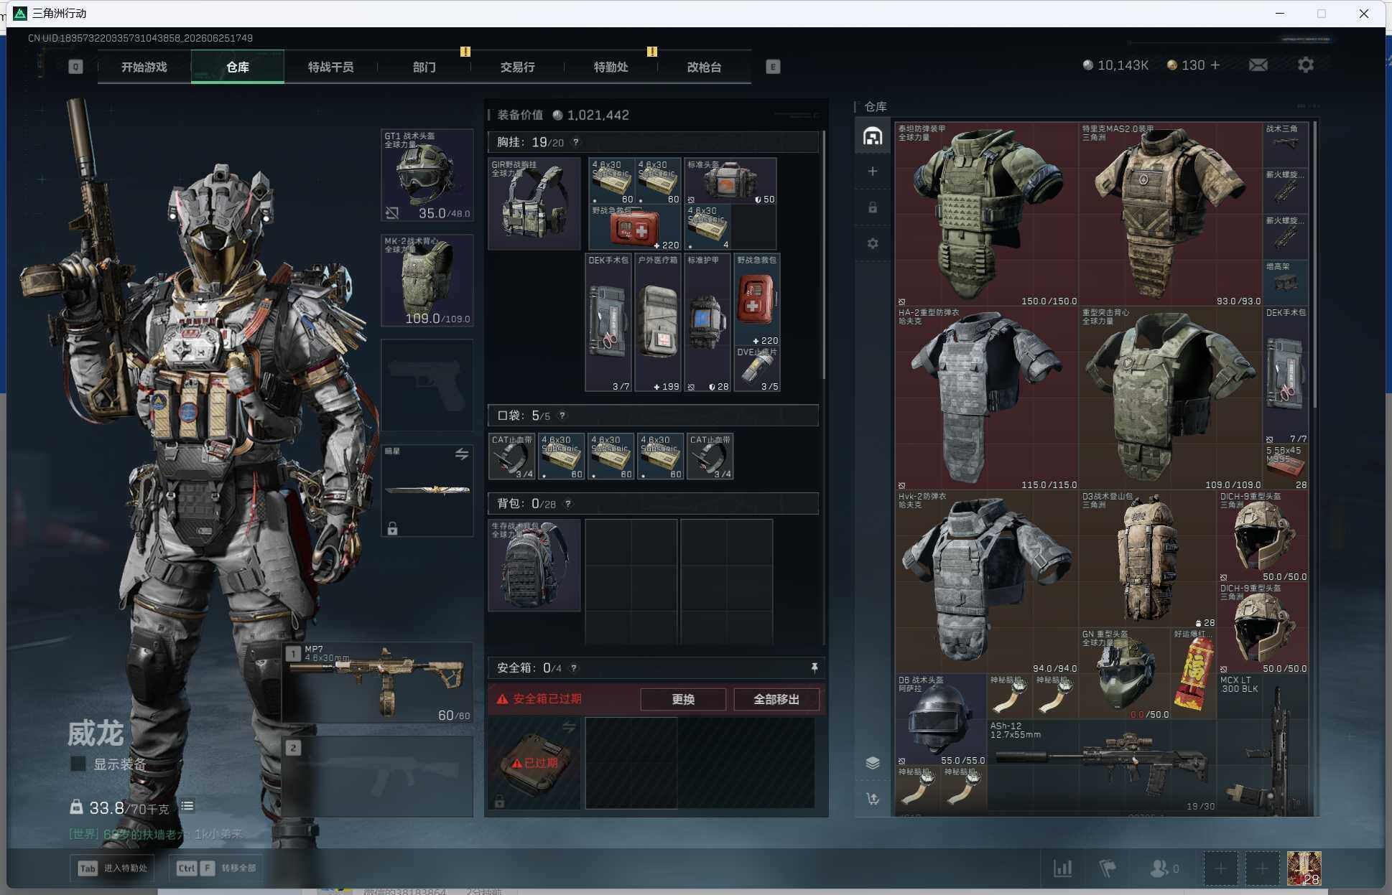The image size is (1392, 895).
Task: Toggle the 显示装备 checkbox
Action: 78,764
